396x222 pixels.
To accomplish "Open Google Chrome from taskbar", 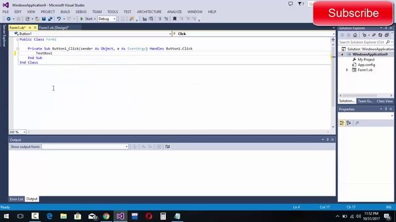I will click(106, 216).
